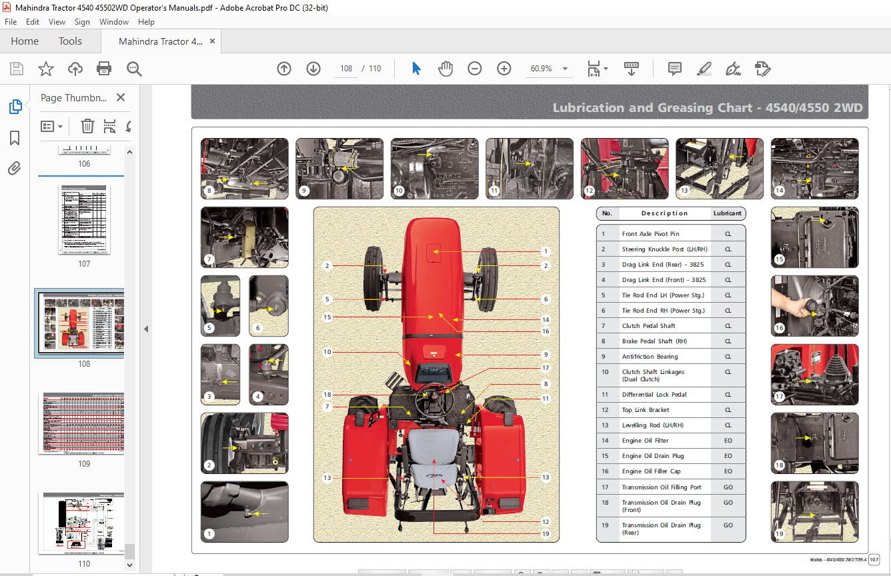Click Differential Lock Pedal text
Viewport: 891px width, 576px height.
(x=654, y=395)
